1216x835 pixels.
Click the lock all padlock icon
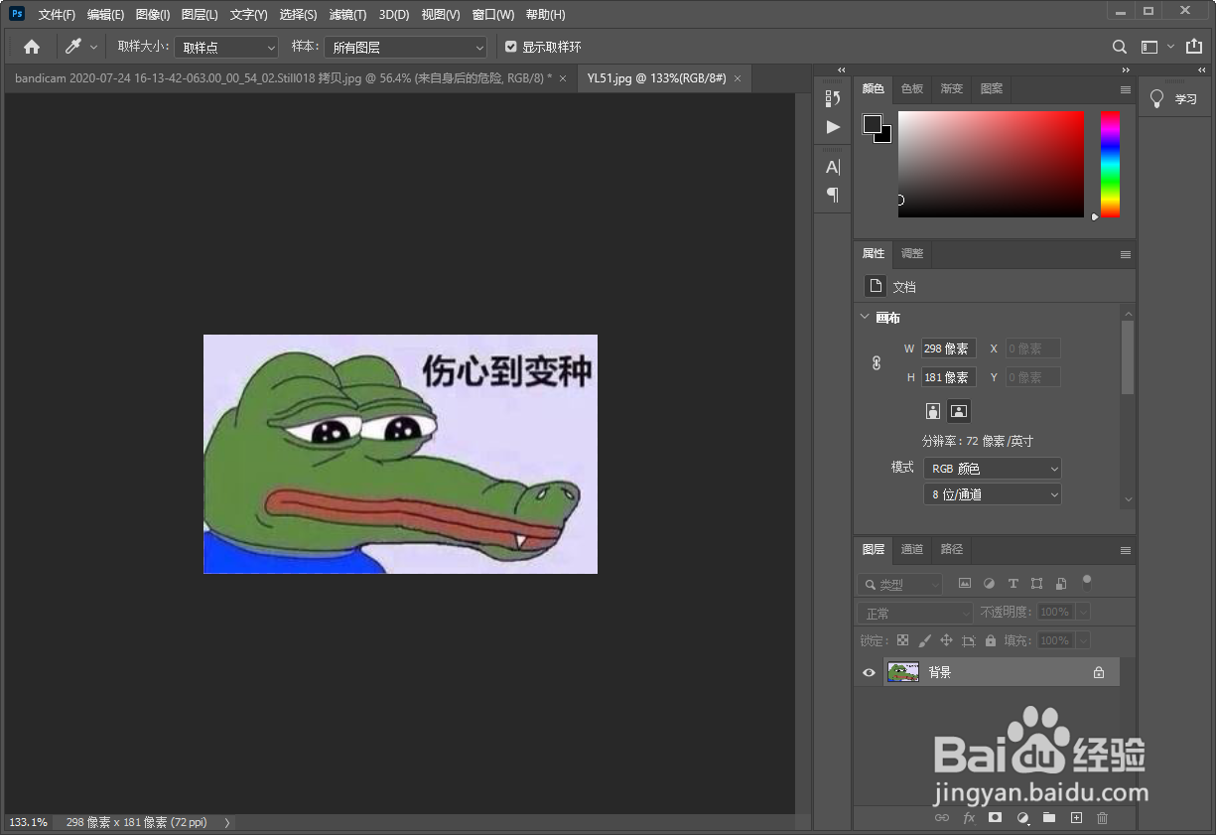(x=991, y=640)
